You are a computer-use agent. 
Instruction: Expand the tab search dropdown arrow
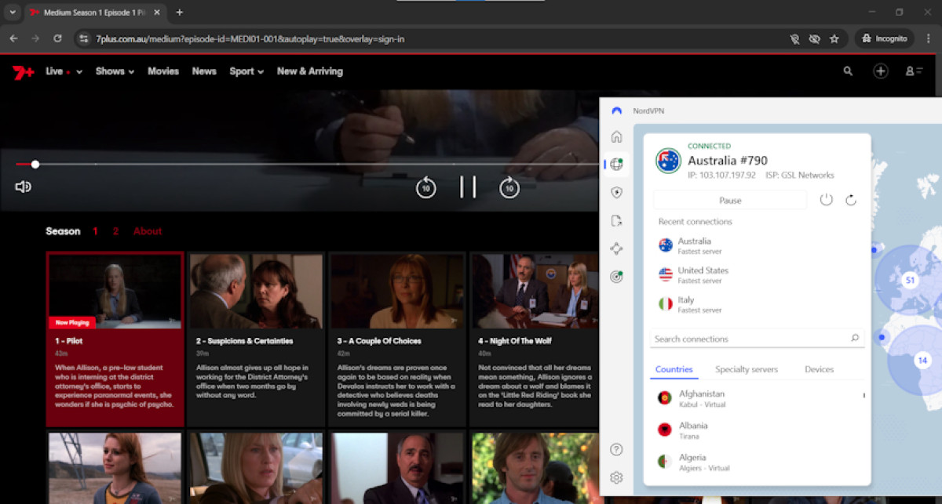(13, 13)
